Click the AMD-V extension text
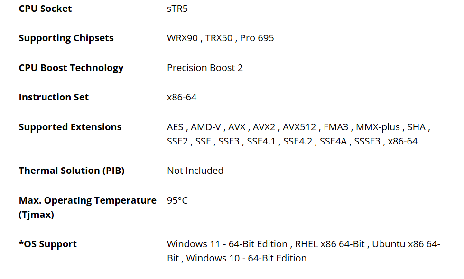The width and height of the screenshot is (464, 279). (x=205, y=127)
